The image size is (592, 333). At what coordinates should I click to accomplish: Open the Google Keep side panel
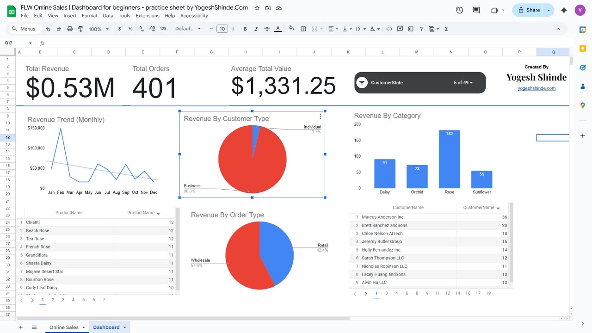583,48
